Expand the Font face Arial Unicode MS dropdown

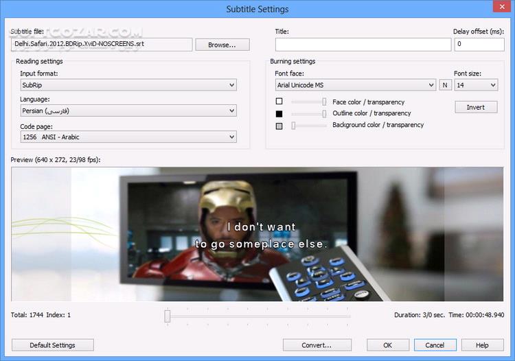pos(356,85)
